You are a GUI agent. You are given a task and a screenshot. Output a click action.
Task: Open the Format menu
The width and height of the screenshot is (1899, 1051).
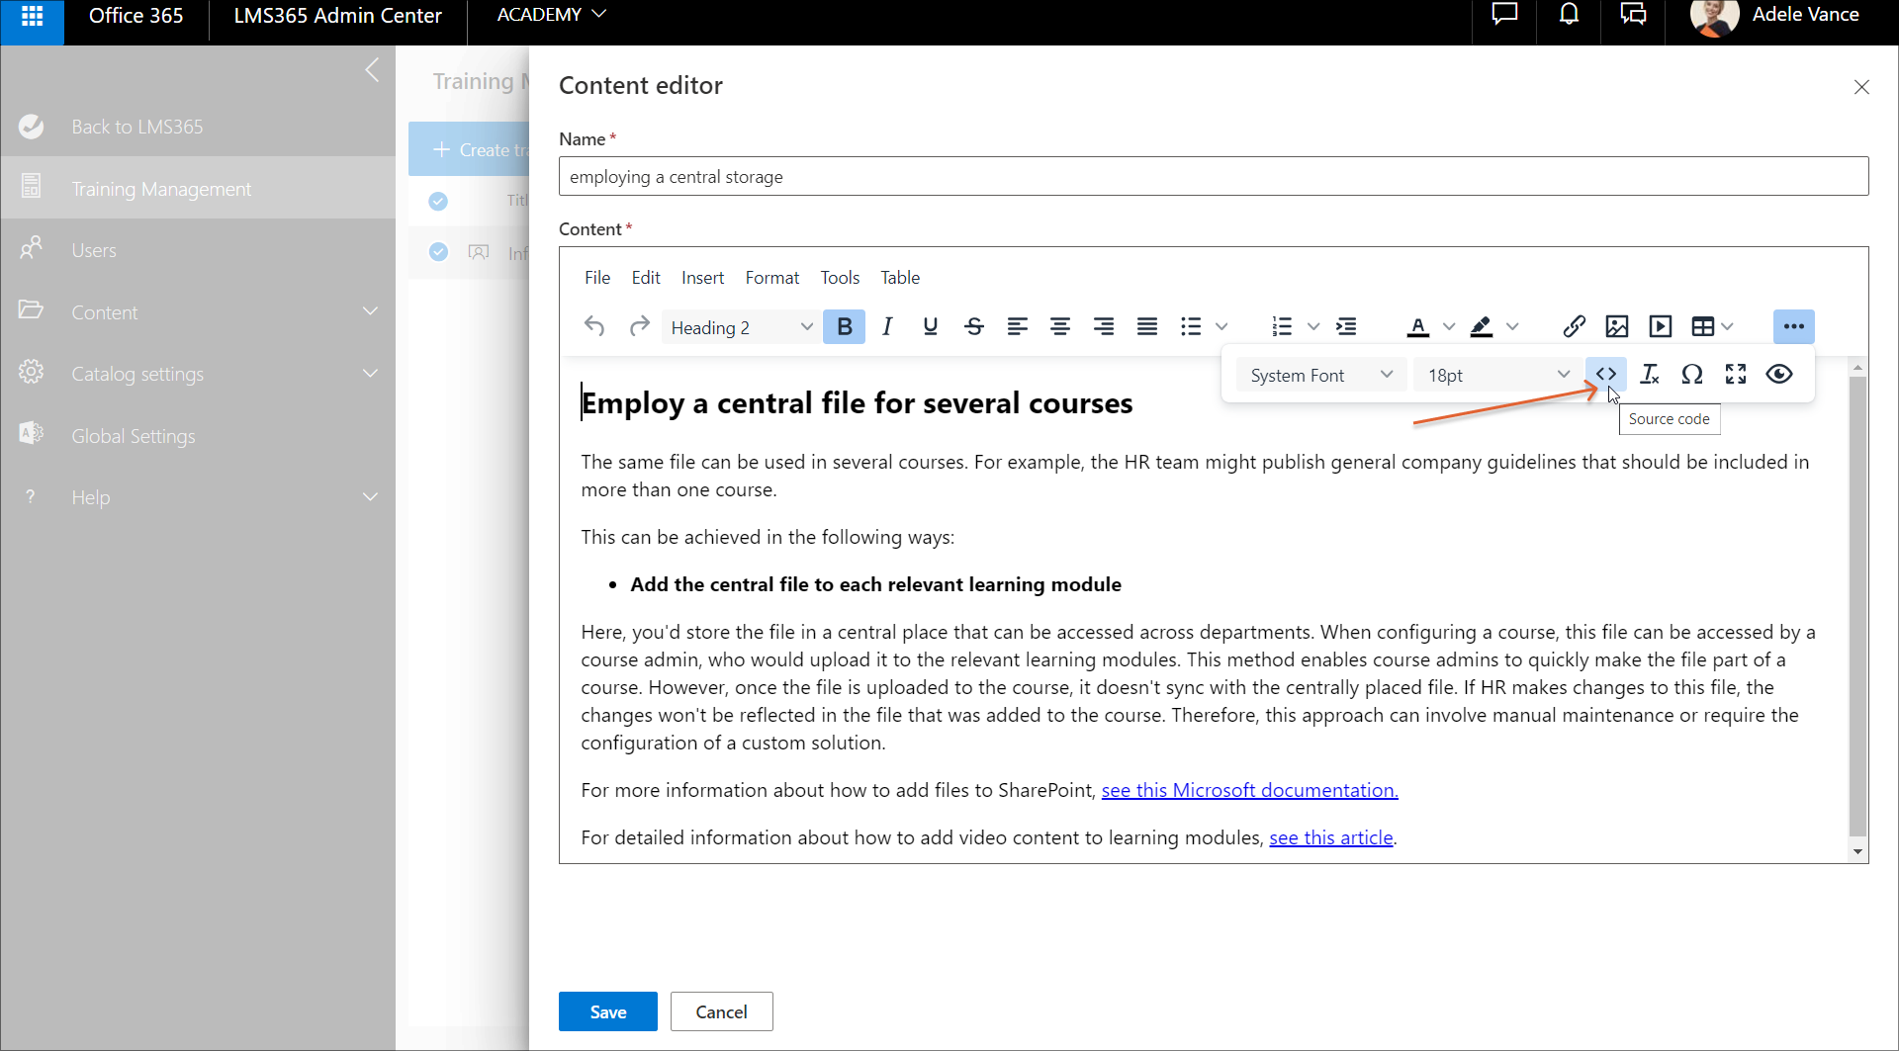(771, 278)
